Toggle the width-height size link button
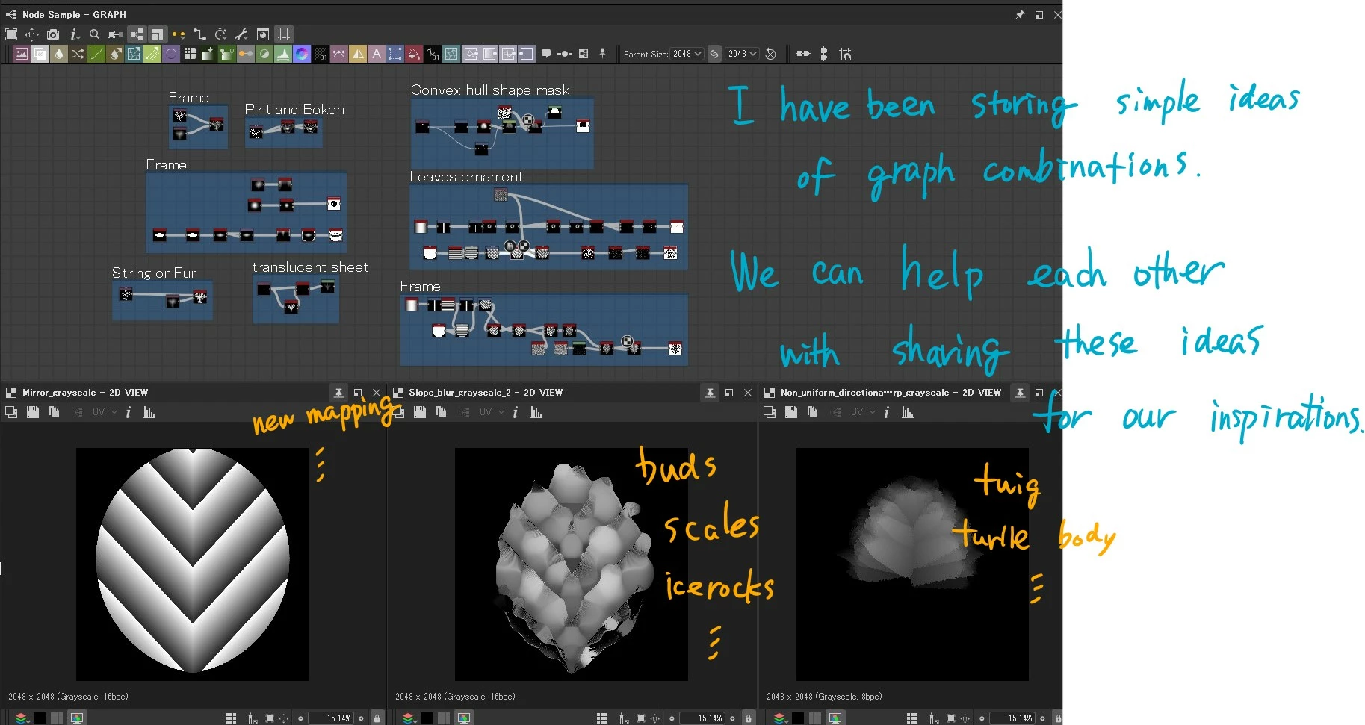 coord(714,54)
